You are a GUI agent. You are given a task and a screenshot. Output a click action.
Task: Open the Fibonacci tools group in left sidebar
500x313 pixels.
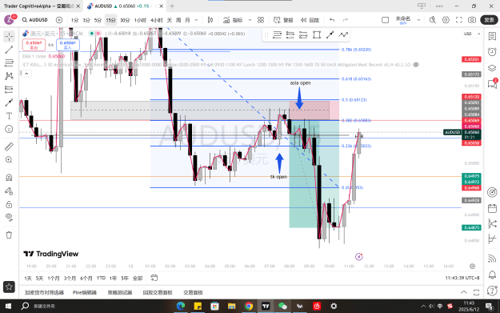(x=9, y=63)
